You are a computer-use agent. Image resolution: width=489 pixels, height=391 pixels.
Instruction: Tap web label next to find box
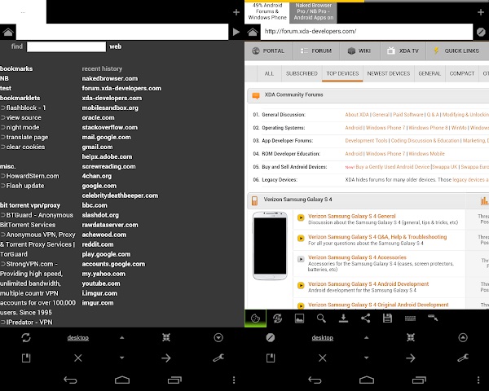(x=116, y=46)
